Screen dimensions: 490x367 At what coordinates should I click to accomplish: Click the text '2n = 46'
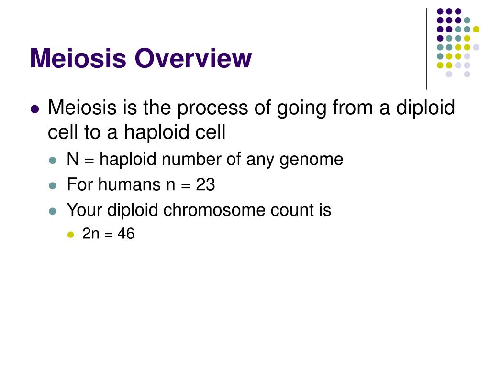pyautogui.click(x=109, y=233)
